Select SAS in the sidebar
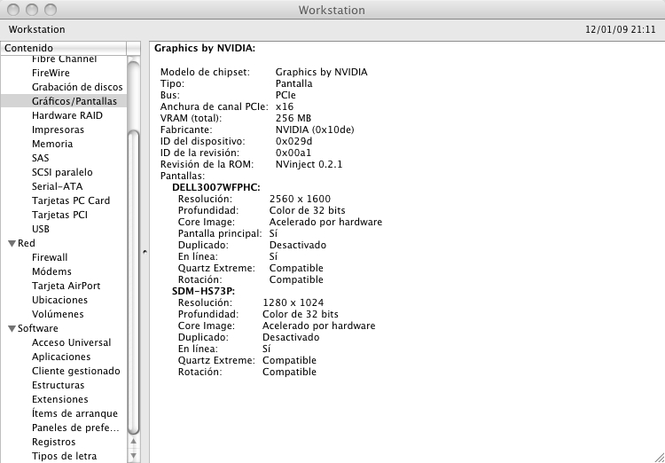Screen dimensions: 665x463 coord(40,158)
